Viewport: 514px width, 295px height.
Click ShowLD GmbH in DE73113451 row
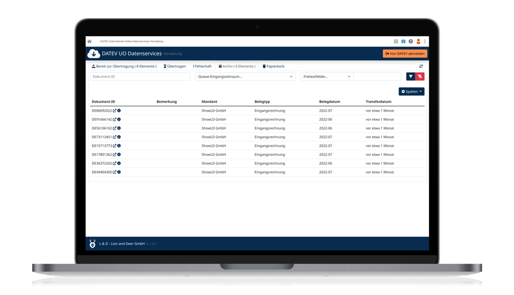[x=214, y=137]
